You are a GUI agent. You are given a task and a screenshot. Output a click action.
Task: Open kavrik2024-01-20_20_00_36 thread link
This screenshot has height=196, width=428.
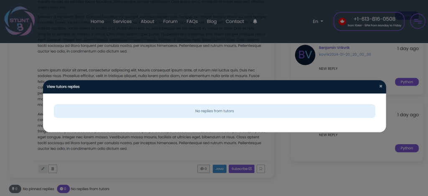click(345, 54)
